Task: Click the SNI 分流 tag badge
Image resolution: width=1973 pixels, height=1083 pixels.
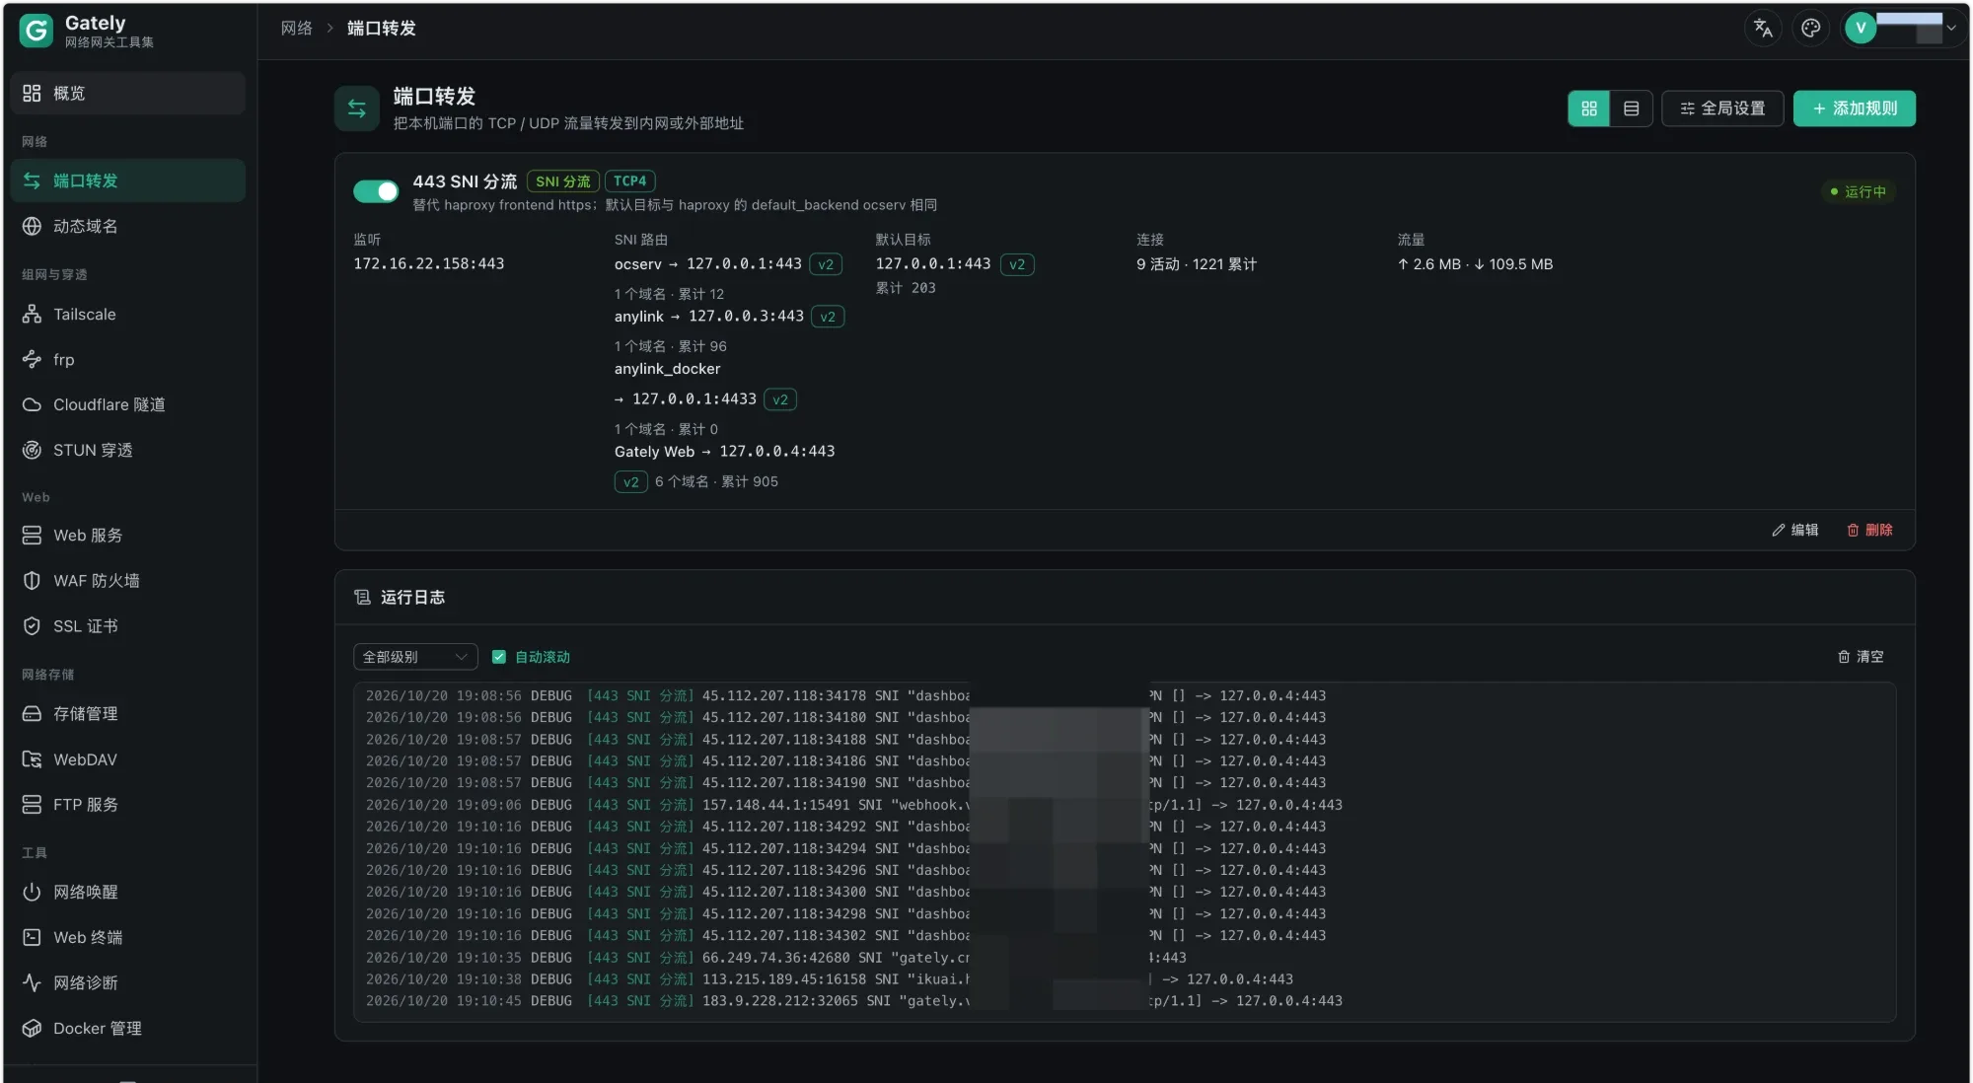Action: pyautogui.click(x=563, y=181)
